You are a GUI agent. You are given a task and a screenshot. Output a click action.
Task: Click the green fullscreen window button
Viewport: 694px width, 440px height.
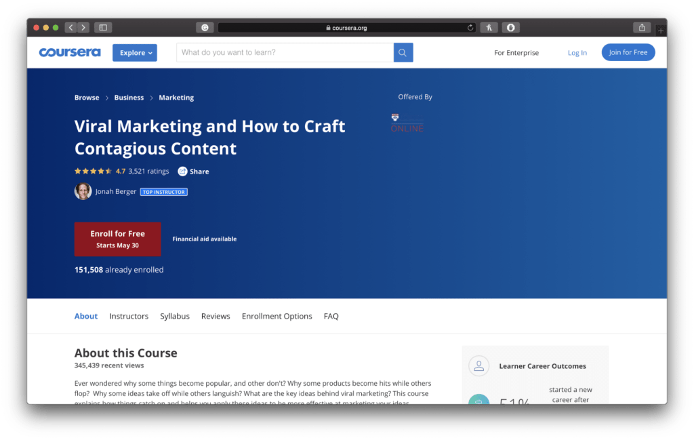56,27
